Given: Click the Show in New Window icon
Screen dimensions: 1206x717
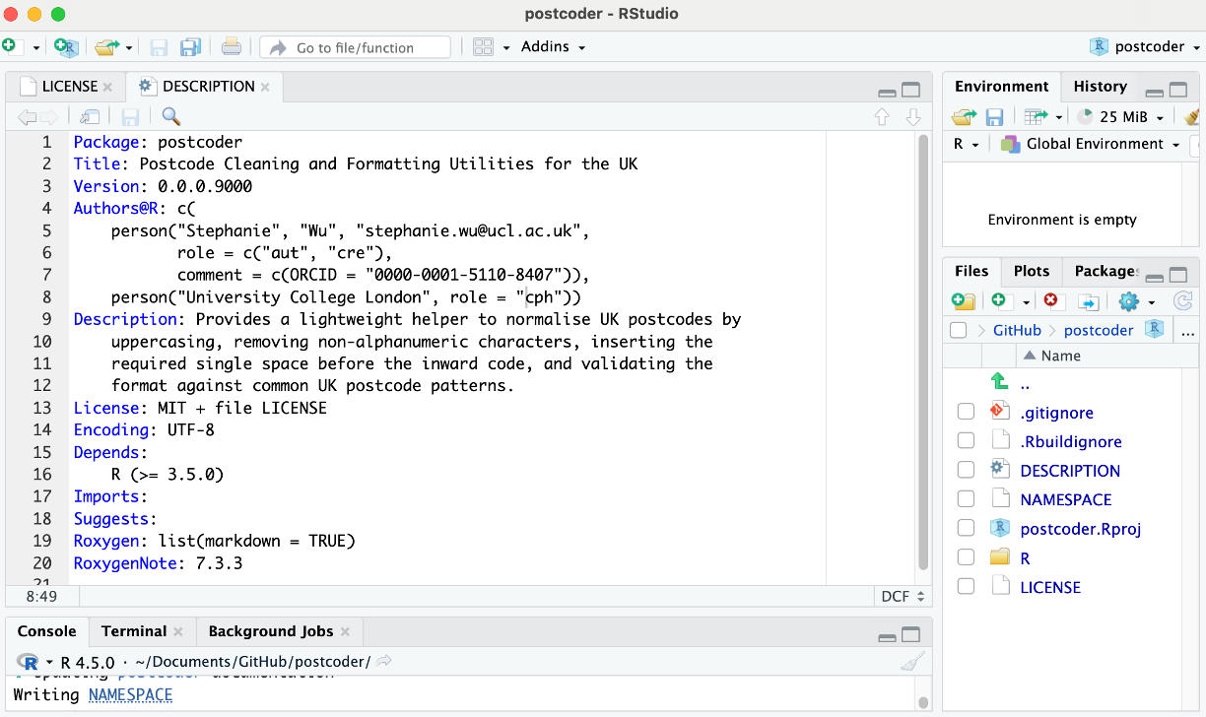Looking at the screenshot, I should pos(90,117).
